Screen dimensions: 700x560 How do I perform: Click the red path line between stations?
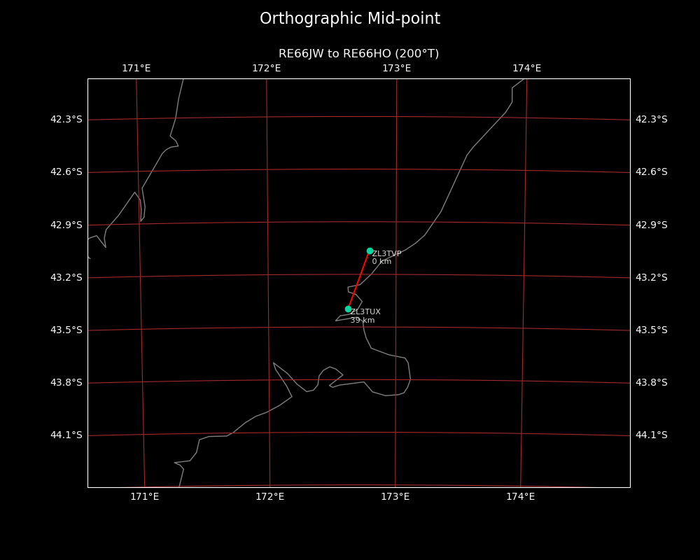(359, 279)
